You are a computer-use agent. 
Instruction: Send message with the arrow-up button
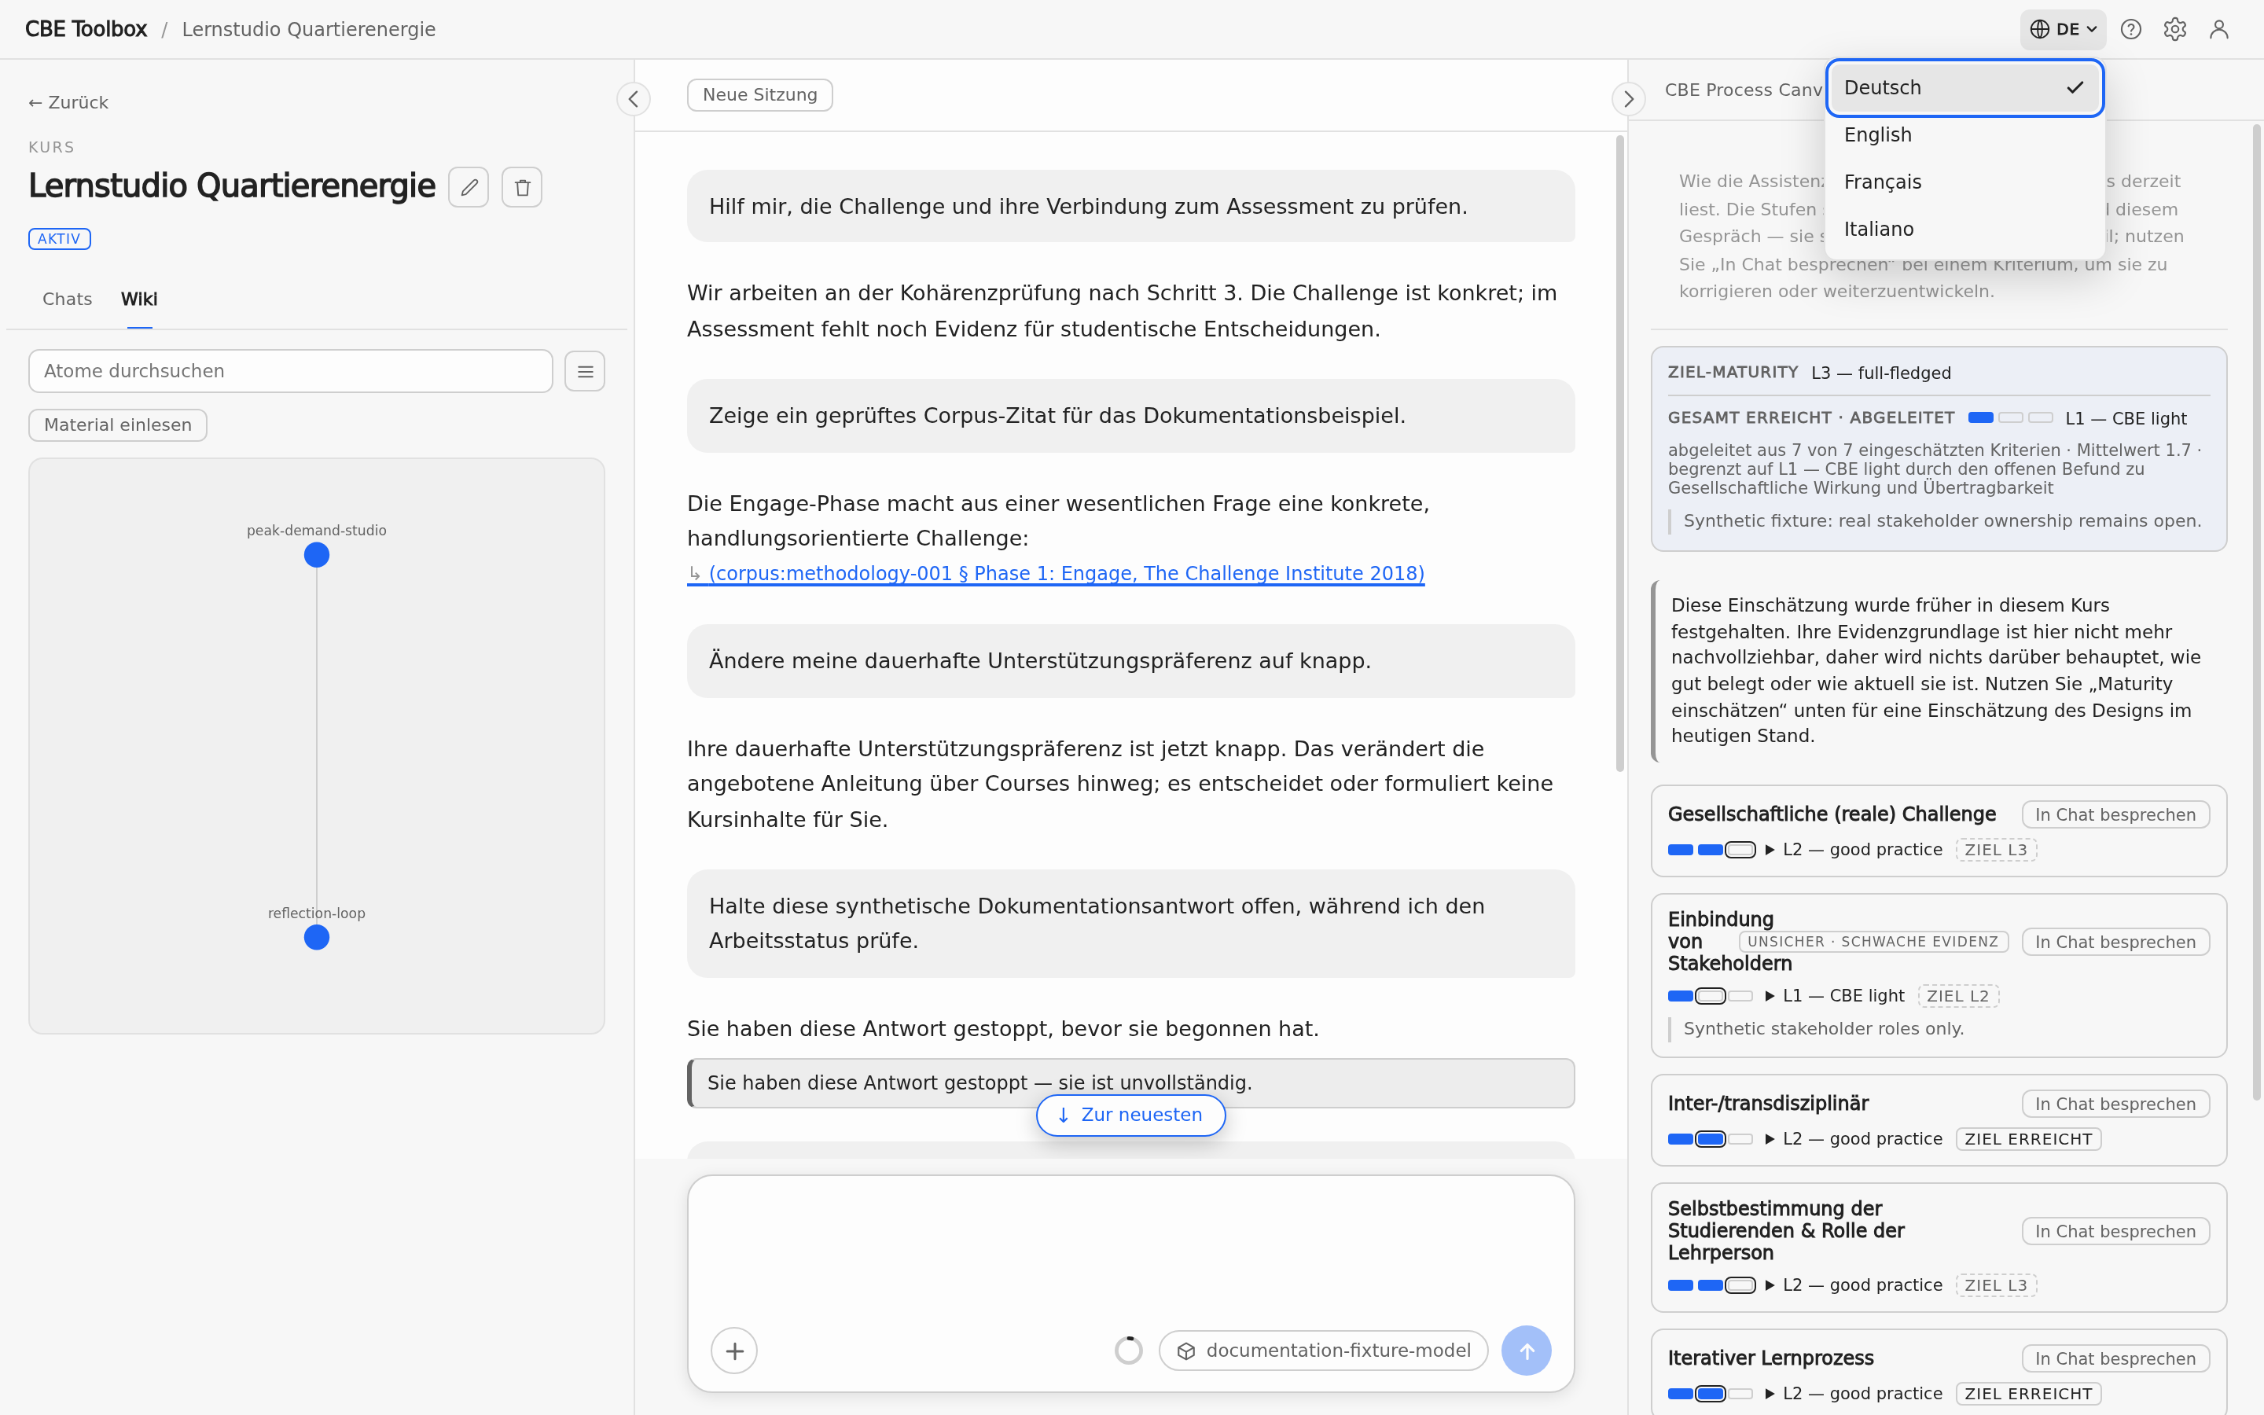(1526, 1351)
